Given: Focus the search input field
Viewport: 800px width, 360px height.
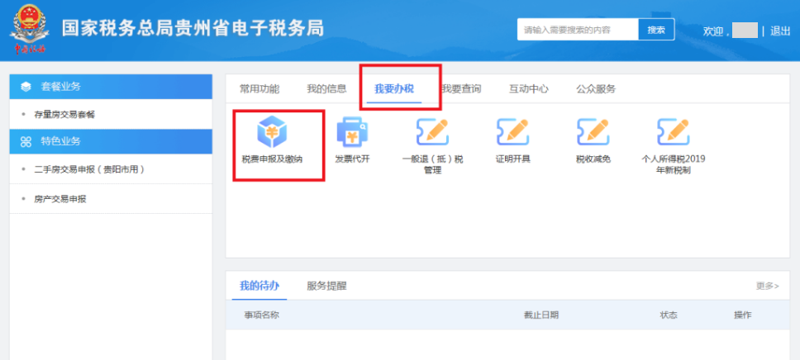Looking at the screenshot, I should coord(578,30).
